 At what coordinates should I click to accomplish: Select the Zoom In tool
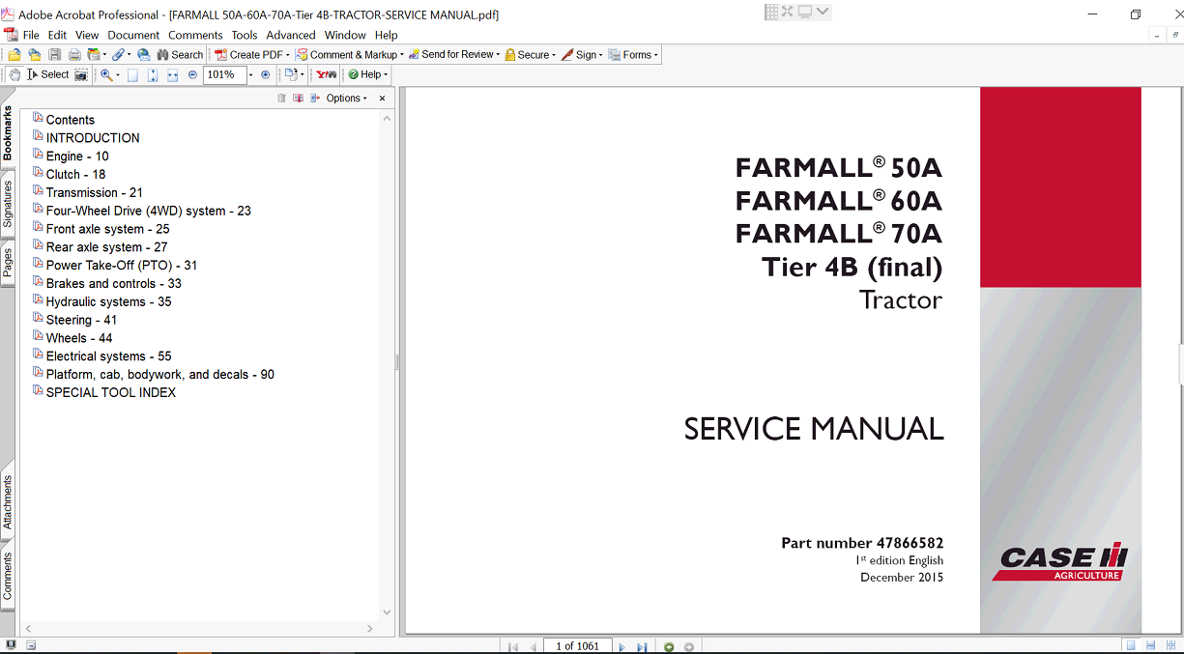pos(106,74)
